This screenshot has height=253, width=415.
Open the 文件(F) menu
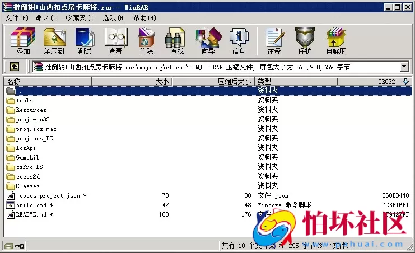[x=17, y=18]
